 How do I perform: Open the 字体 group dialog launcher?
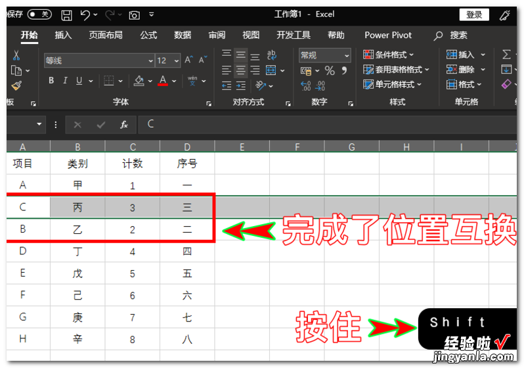tap(209, 104)
